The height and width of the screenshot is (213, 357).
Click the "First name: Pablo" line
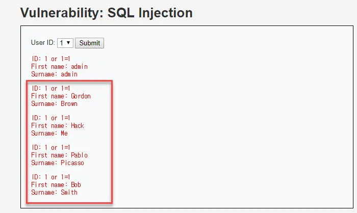click(59, 155)
